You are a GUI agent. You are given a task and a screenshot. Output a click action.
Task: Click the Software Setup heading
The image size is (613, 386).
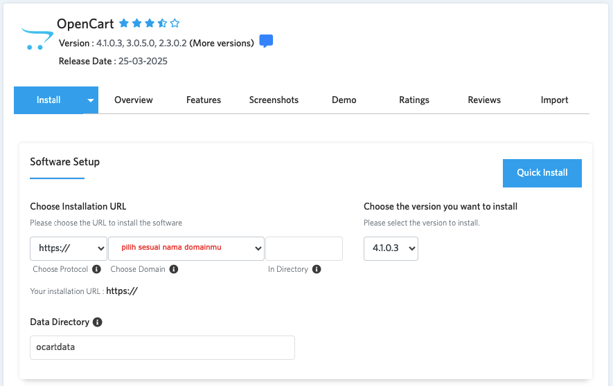pos(65,162)
